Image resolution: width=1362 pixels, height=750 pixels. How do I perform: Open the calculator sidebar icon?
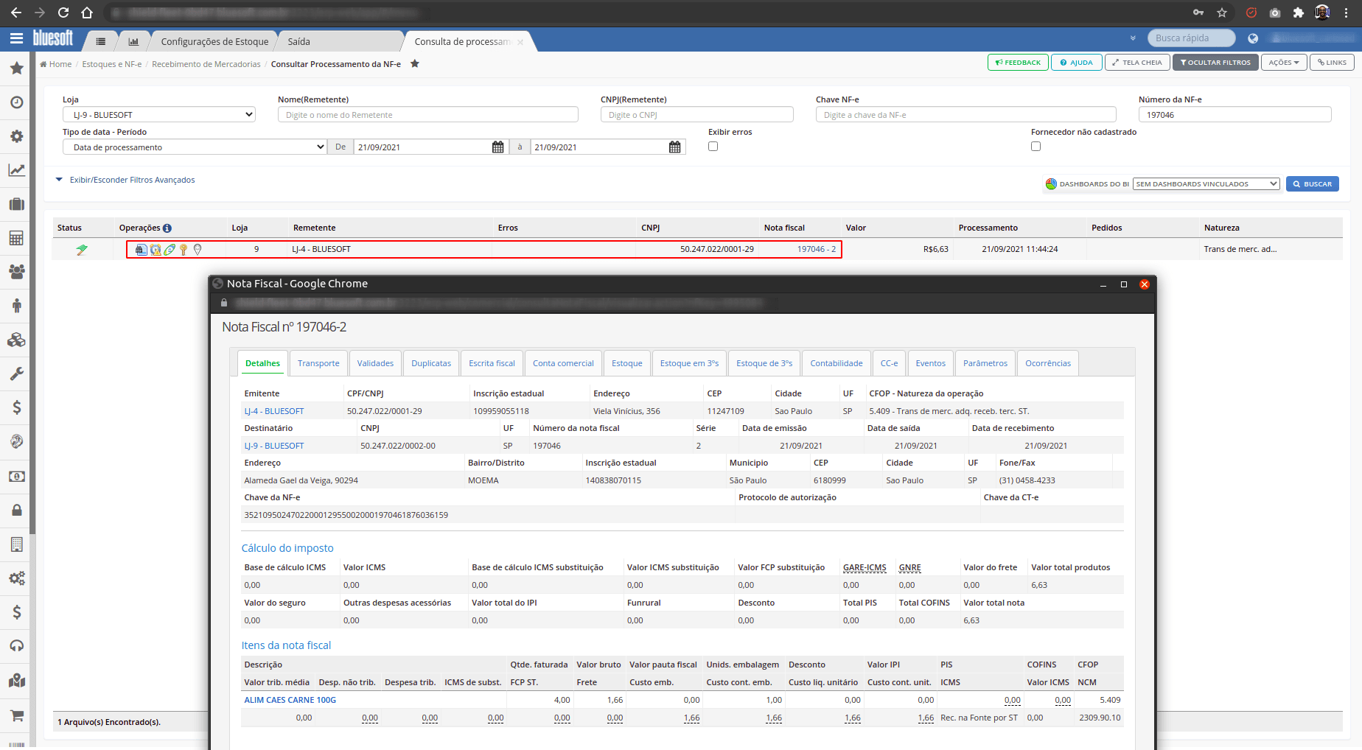(16, 238)
